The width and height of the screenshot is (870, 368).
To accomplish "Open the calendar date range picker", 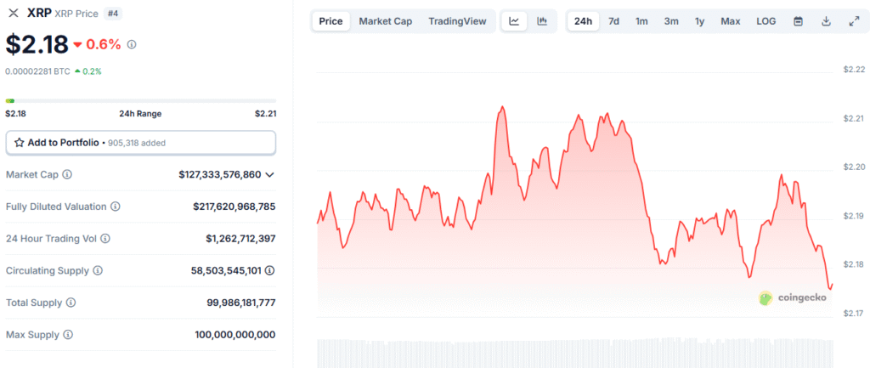I will point(798,21).
